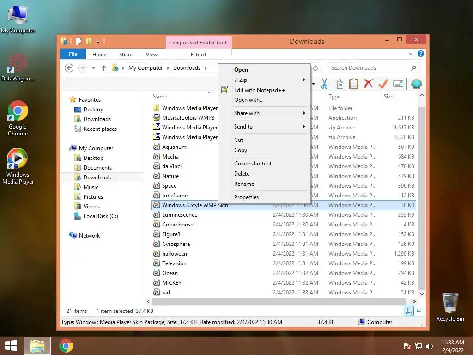Switch to details view icon in status bar
Image resolution: width=473 pixels, height=355 pixels.
(x=409, y=311)
